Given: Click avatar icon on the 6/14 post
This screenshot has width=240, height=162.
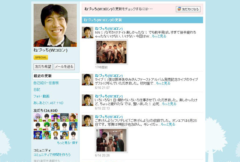Looking at the screenshot, I should point(87,120).
